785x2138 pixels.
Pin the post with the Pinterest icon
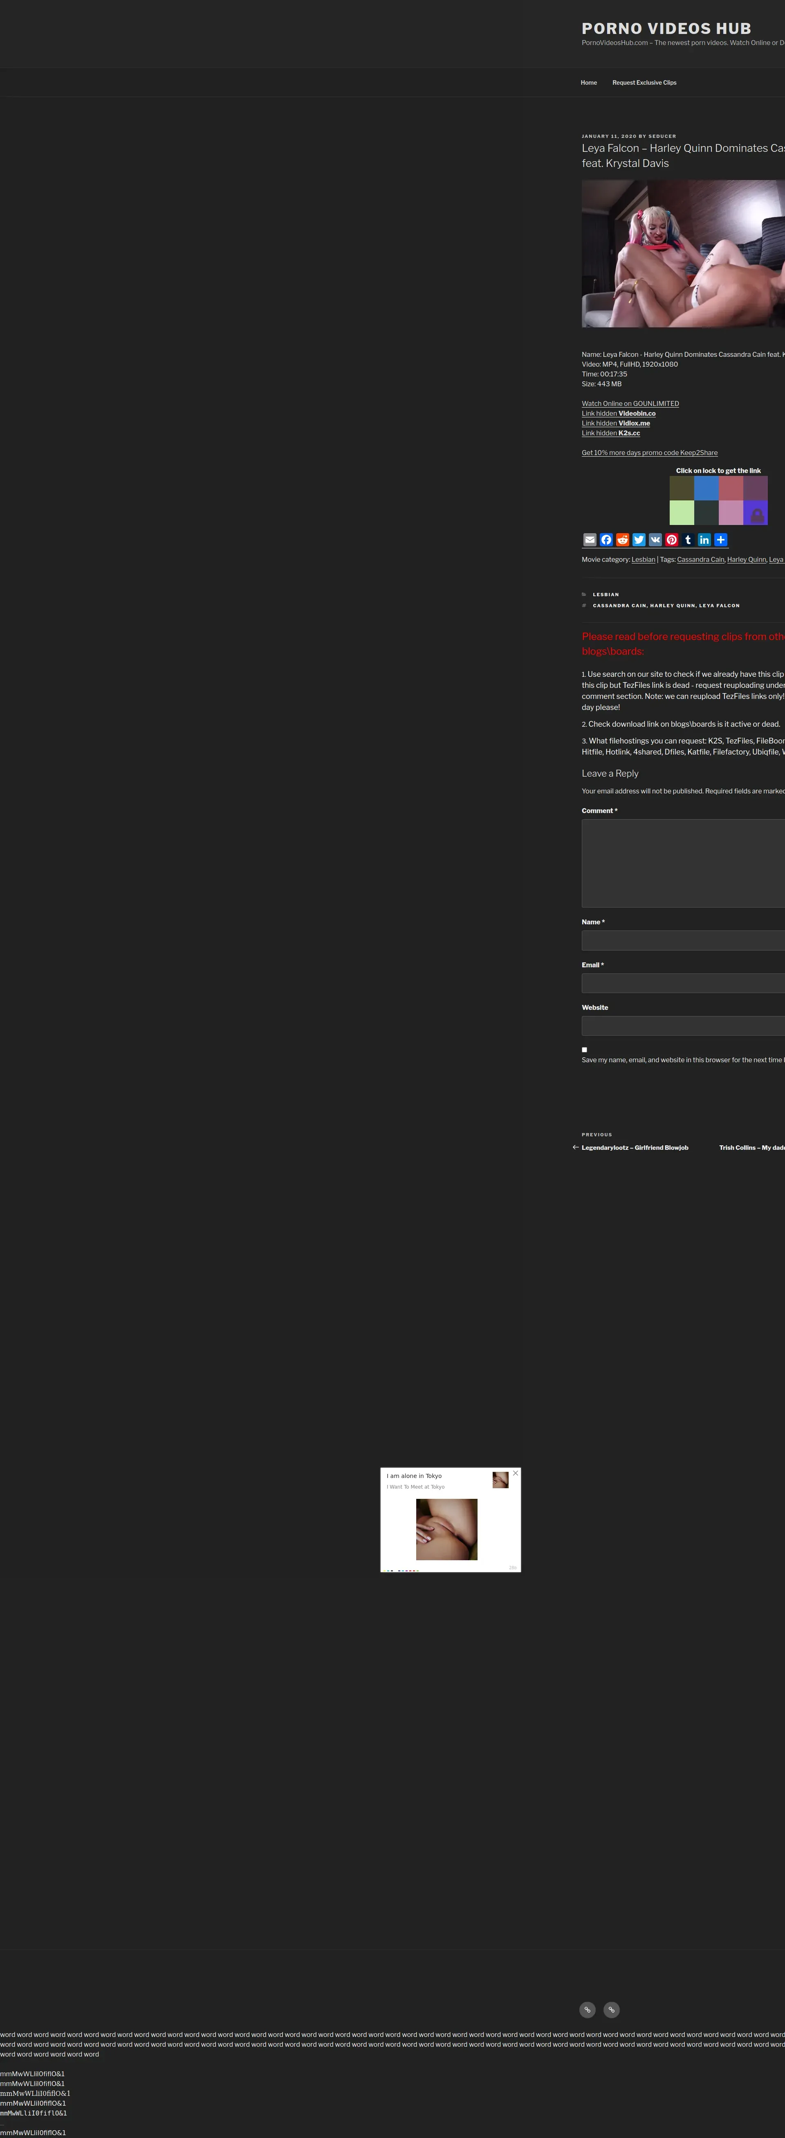tap(671, 539)
